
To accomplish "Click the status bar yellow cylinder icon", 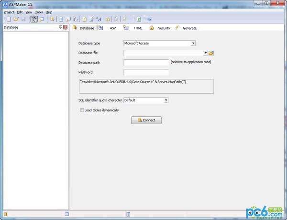I will [x=5, y=214].
